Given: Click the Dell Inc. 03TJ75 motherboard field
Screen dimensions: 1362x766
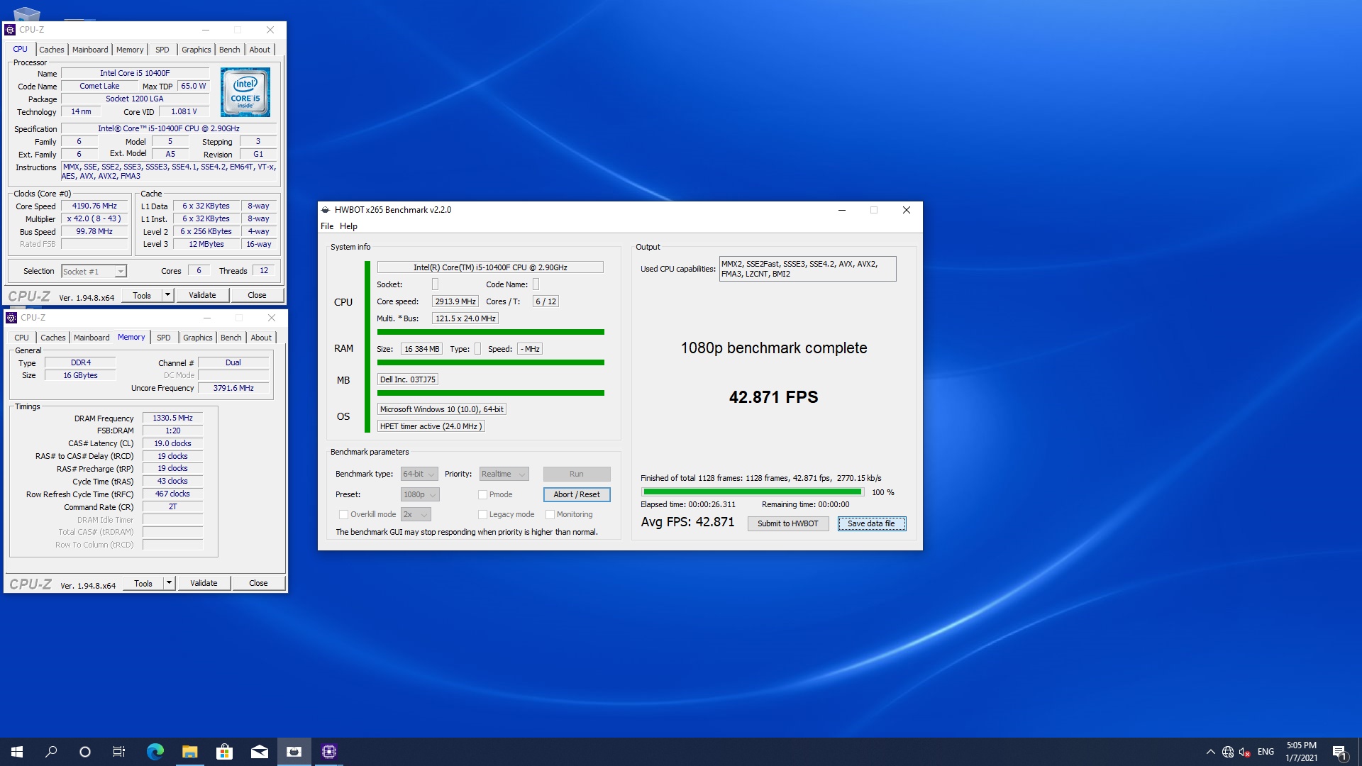Looking at the screenshot, I should tap(408, 379).
